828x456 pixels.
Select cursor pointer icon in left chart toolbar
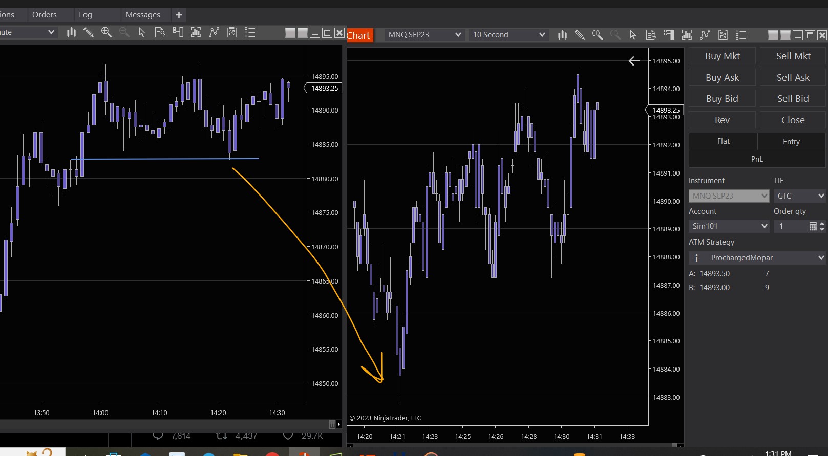(x=142, y=33)
